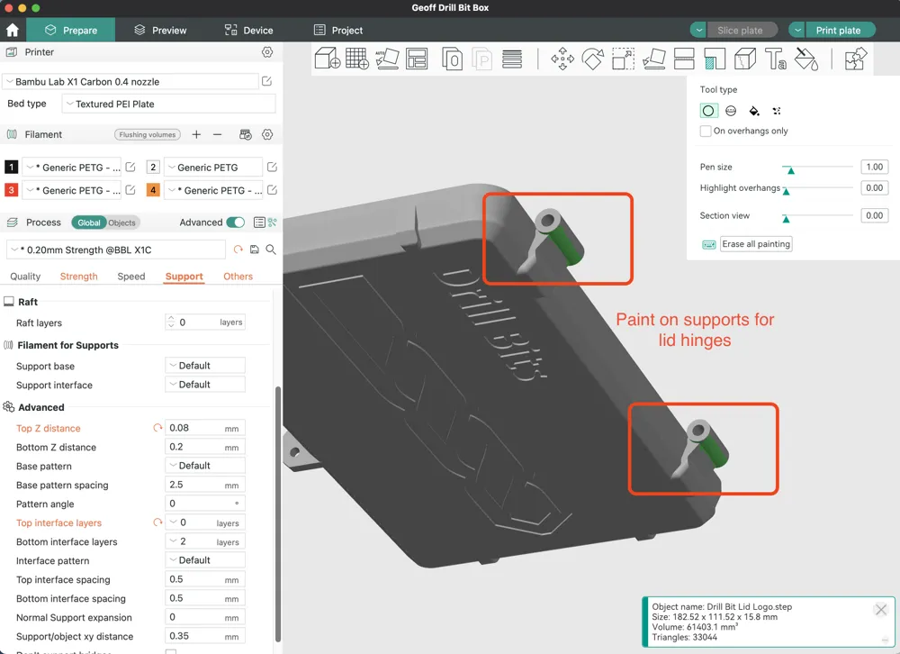Enable On overhangs only checkbox
900x654 pixels.
point(706,131)
